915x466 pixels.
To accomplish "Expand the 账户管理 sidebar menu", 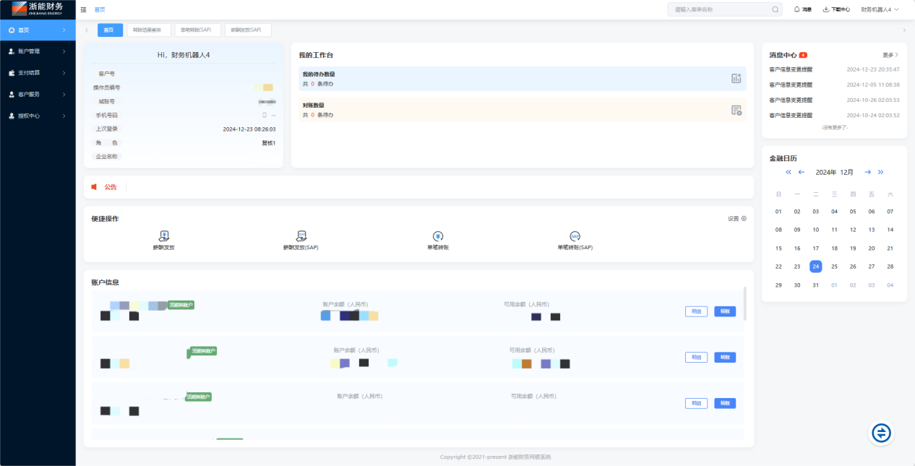I will click(38, 51).
